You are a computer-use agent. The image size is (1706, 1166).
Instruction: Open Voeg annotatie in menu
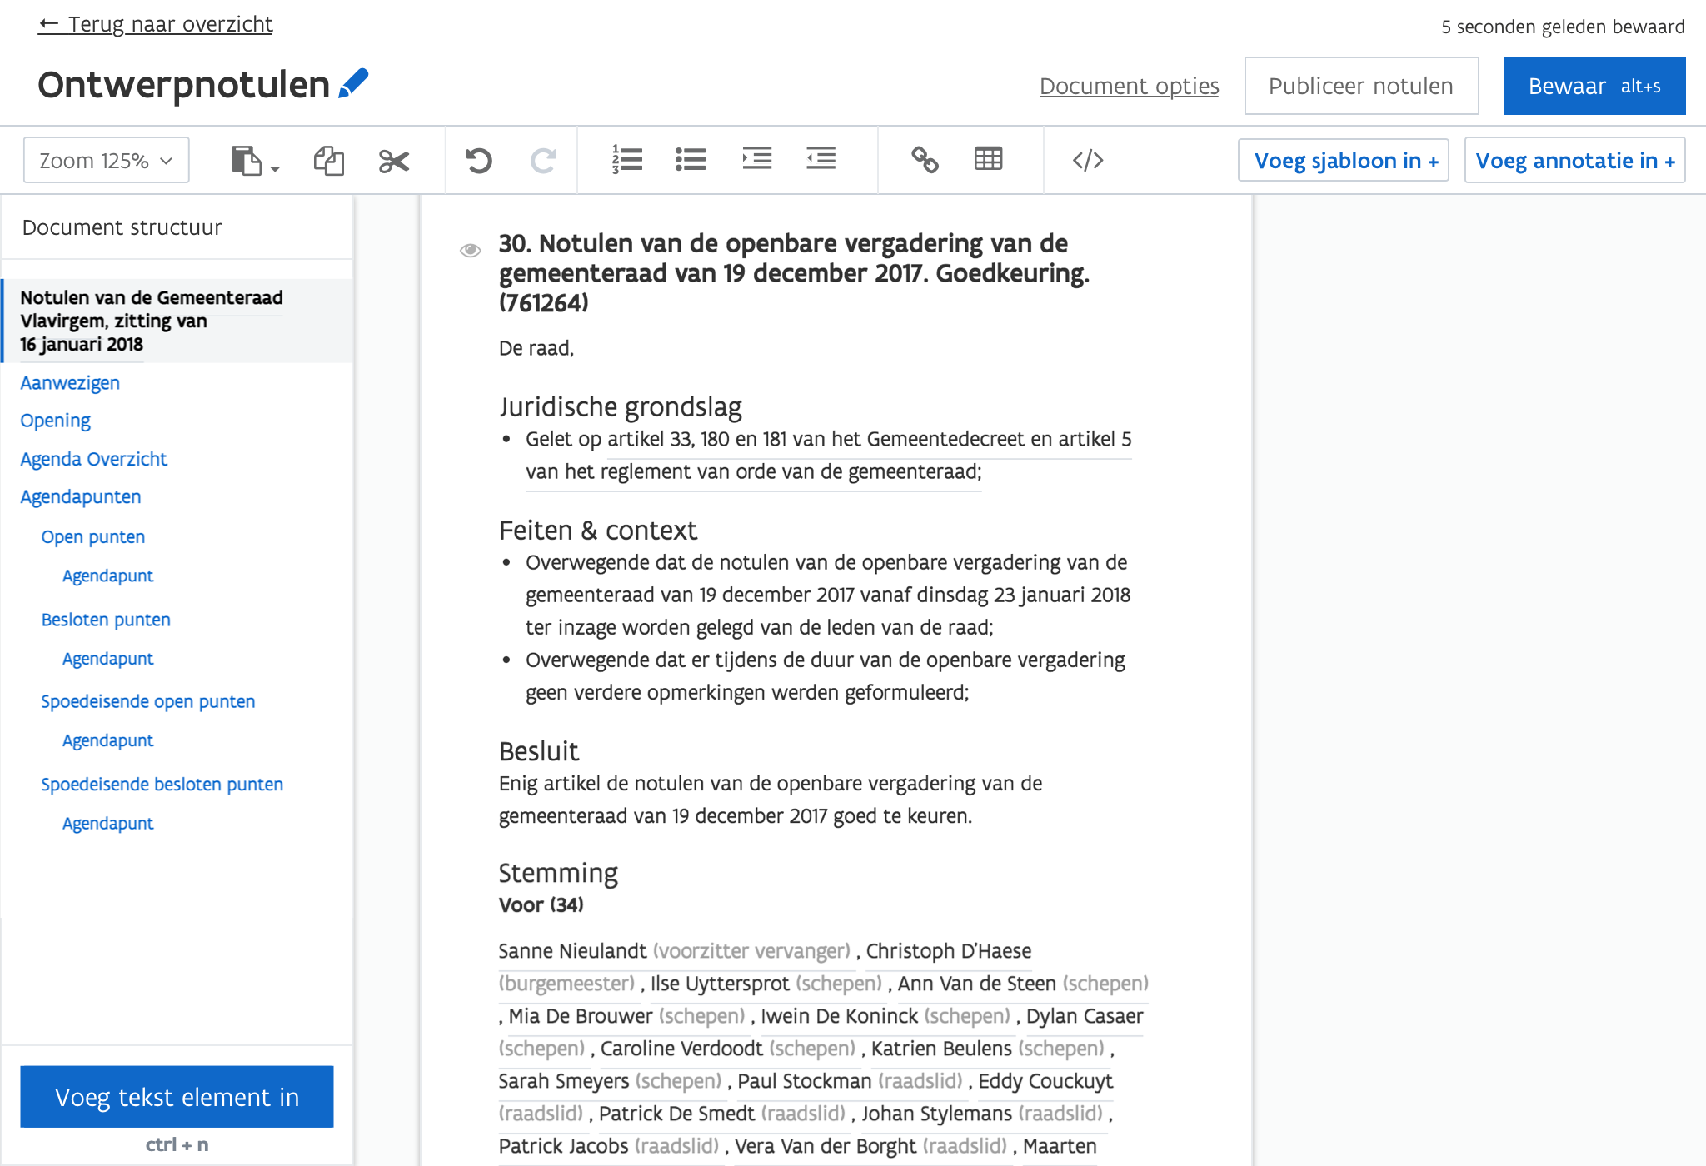tap(1574, 161)
